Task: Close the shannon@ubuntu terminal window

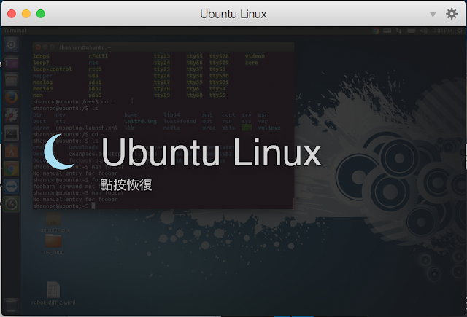Action: click(x=38, y=47)
